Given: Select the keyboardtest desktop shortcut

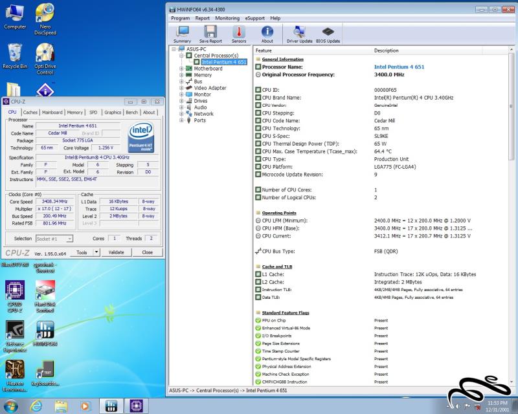Looking at the screenshot, I should [45, 373].
